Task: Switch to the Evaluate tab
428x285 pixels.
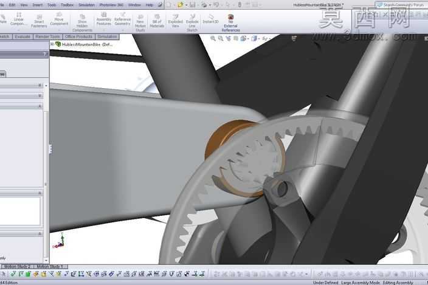Action: 22,36
